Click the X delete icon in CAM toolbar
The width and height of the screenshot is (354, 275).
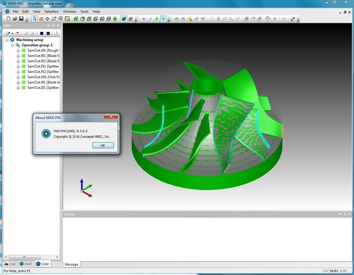pyautogui.click(x=33, y=33)
